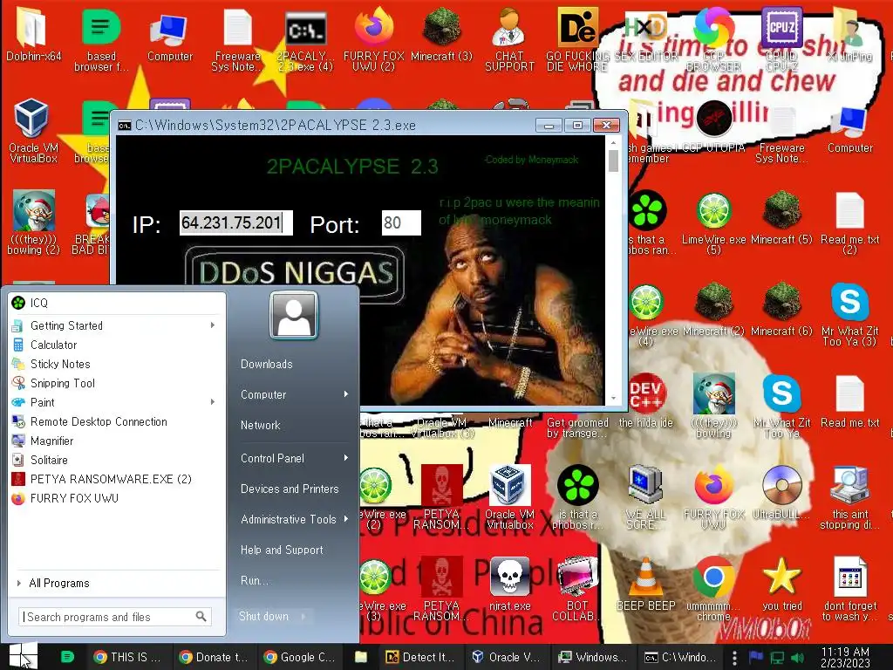Open Minecraft (3) desktop icon

pyautogui.click(x=441, y=34)
